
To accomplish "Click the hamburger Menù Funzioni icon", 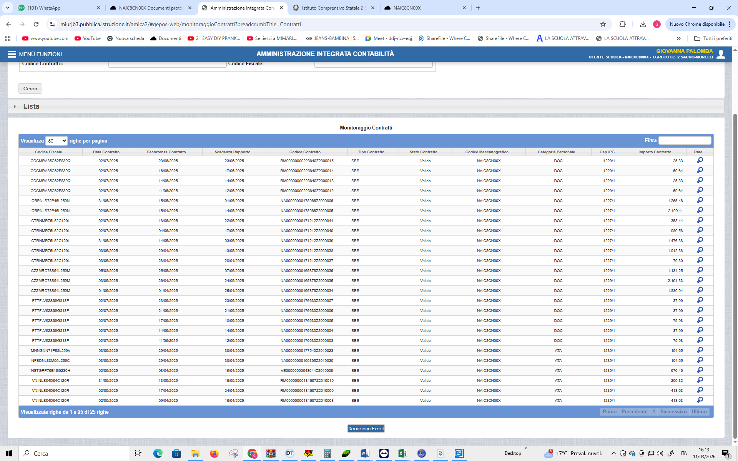I will point(12,54).
